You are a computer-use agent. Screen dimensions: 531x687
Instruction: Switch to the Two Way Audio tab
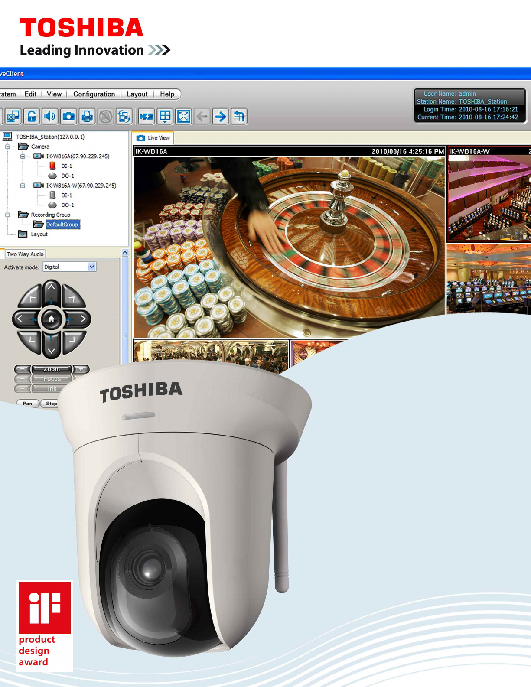click(25, 254)
